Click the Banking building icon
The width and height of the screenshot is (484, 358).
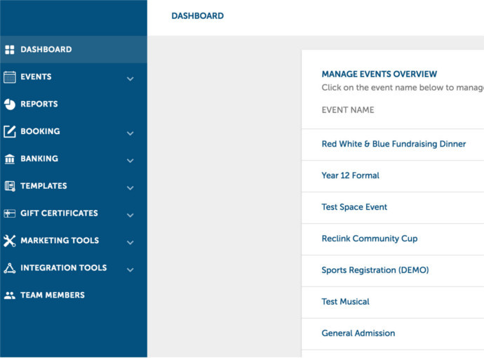click(10, 159)
